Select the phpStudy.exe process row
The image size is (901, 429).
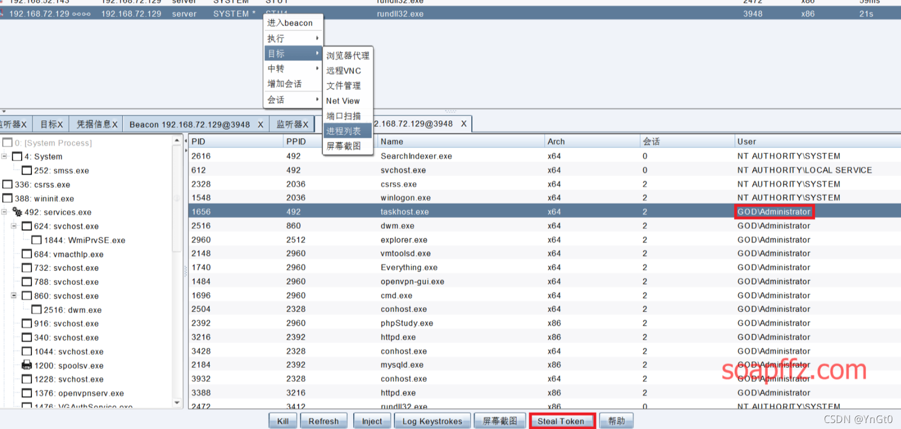click(x=545, y=323)
